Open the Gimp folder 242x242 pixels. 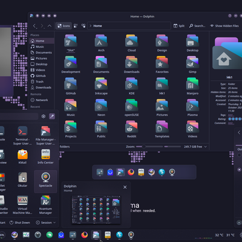click(x=192, y=65)
